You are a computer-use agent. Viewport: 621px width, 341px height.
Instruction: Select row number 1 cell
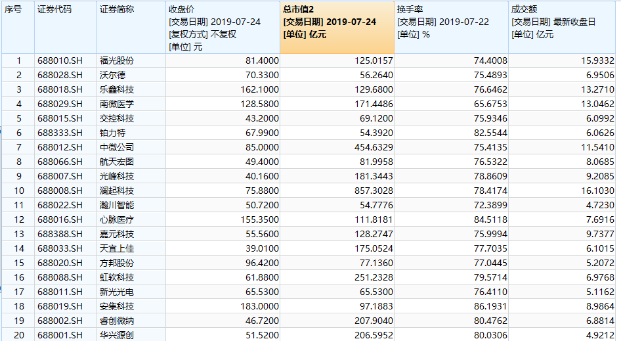pyautogui.click(x=19, y=60)
